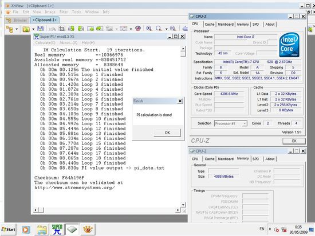
Task: Select About tab in upper CPU-Z window
Action: click(270, 24)
